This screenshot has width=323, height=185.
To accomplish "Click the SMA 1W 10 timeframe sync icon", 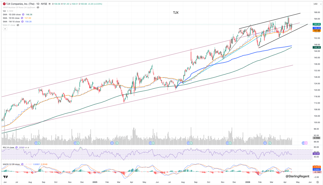I will click(23, 21).
